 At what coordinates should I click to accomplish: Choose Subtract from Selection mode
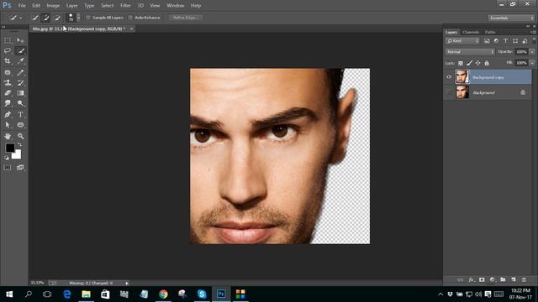[57, 18]
